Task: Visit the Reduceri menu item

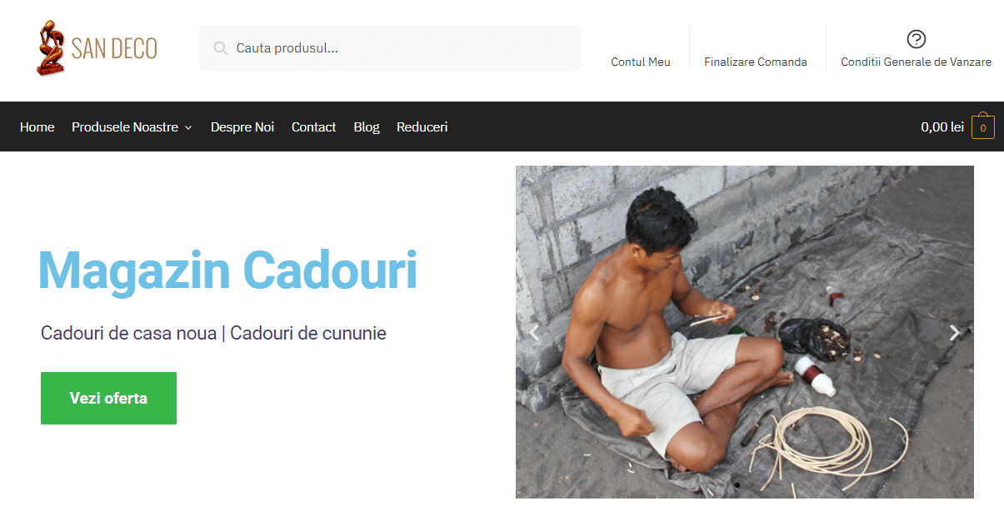Action: (422, 127)
